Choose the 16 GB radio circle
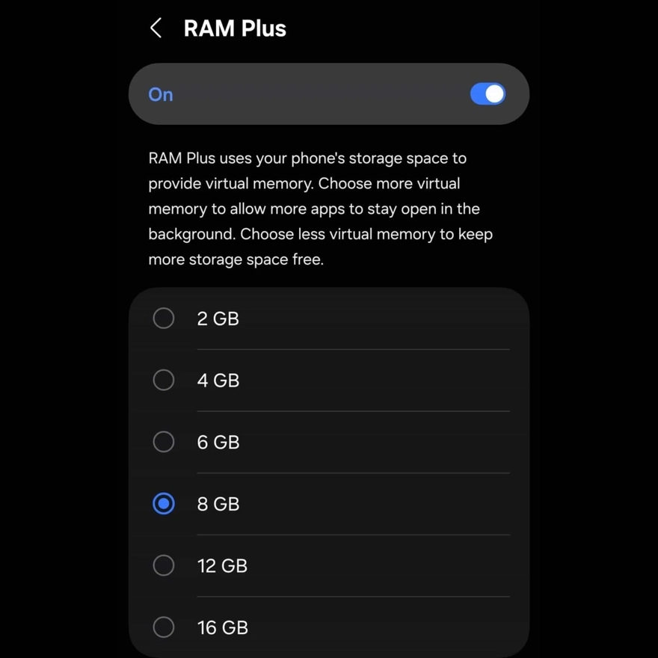658x658 pixels. click(164, 627)
